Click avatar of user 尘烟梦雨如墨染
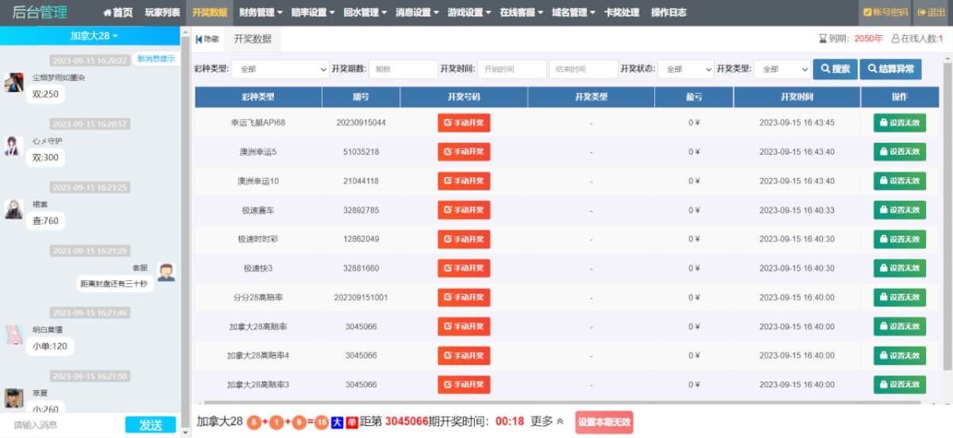This screenshot has width=953, height=438. (x=13, y=83)
